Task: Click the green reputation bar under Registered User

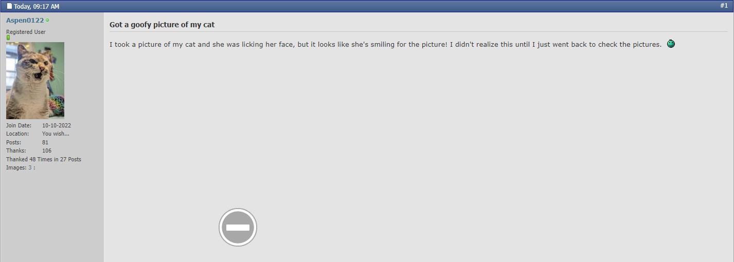Action: pyautogui.click(x=8, y=38)
